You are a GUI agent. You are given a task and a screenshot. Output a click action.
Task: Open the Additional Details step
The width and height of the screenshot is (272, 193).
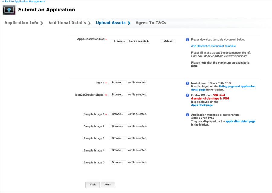click(x=67, y=23)
